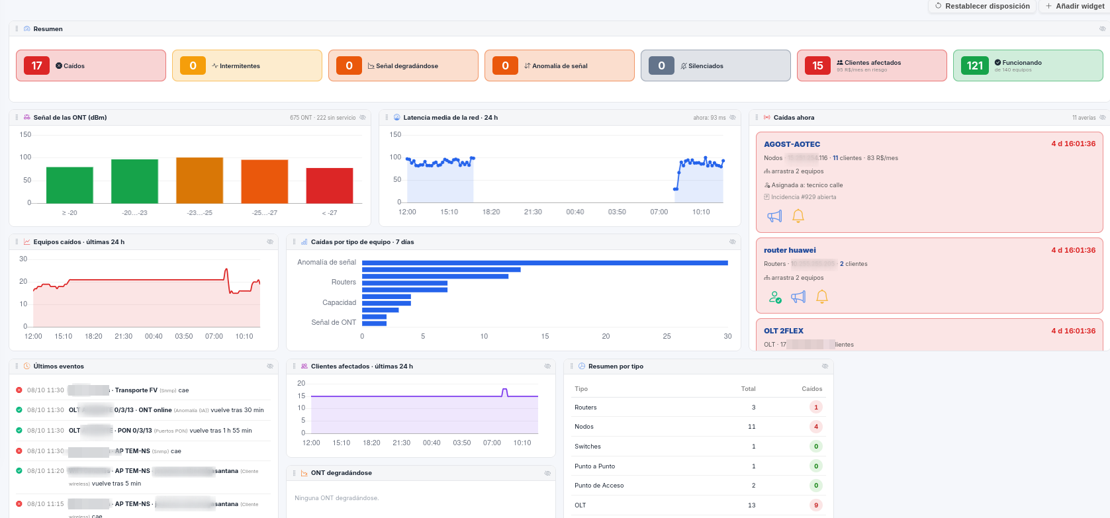This screenshot has width=1110, height=518.
Task: Click drag handle of ONT degradándose widget
Action: [294, 473]
